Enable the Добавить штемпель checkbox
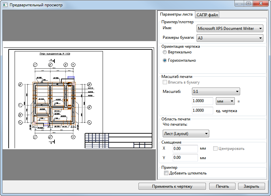This screenshot has height=196, width=271. coord(166,173)
